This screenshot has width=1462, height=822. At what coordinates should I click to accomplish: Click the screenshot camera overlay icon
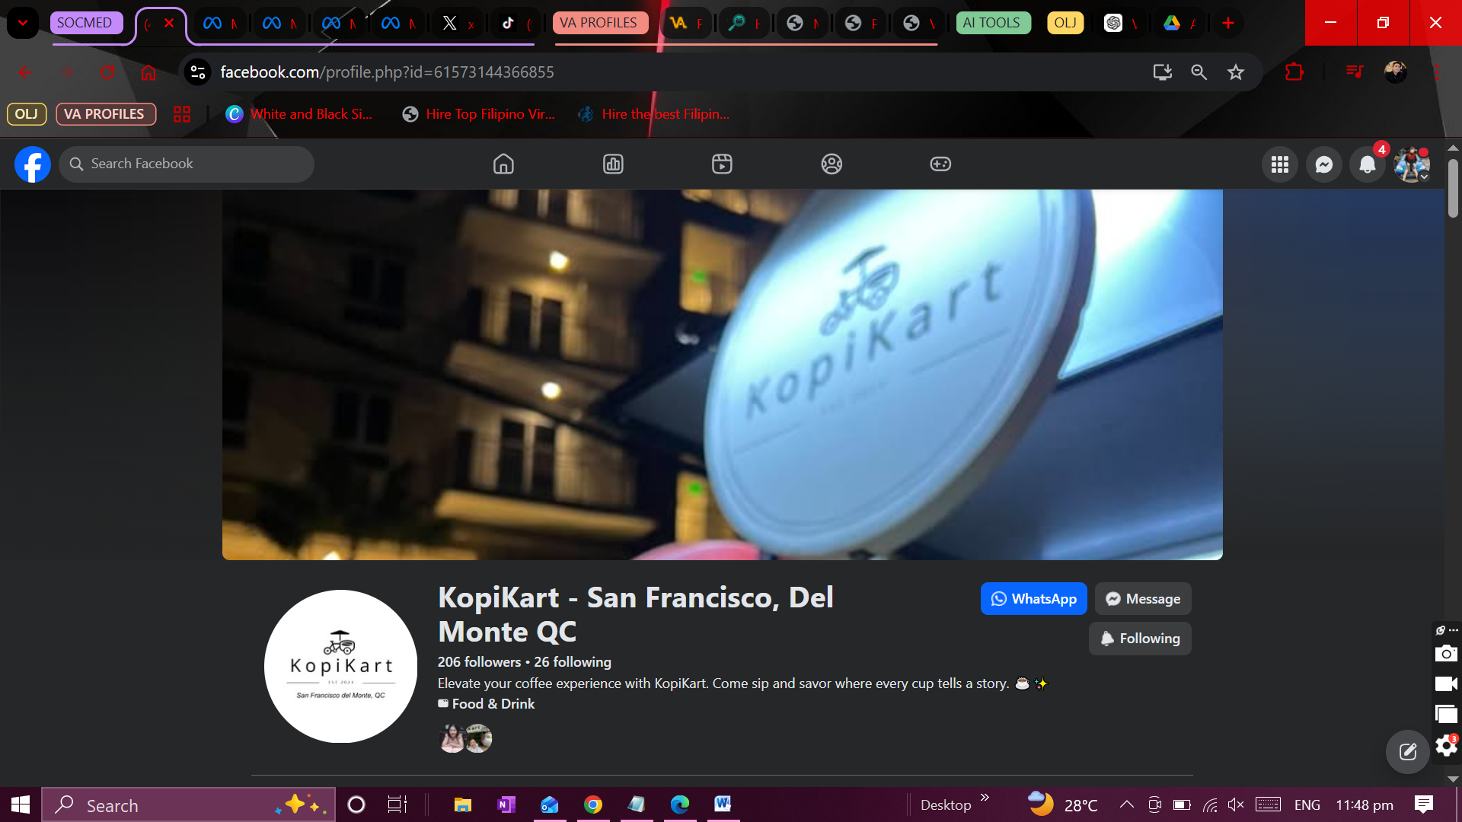click(1445, 654)
